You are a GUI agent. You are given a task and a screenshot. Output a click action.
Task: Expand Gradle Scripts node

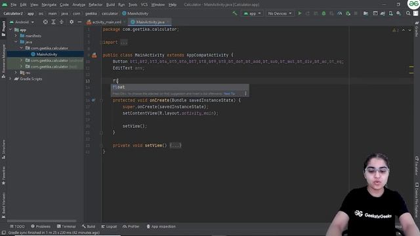point(10,79)
